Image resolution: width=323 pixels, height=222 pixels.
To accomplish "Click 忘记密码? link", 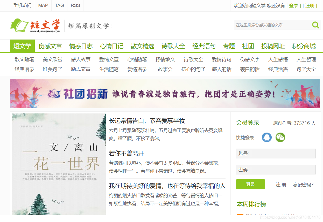I will click(303, 185).
